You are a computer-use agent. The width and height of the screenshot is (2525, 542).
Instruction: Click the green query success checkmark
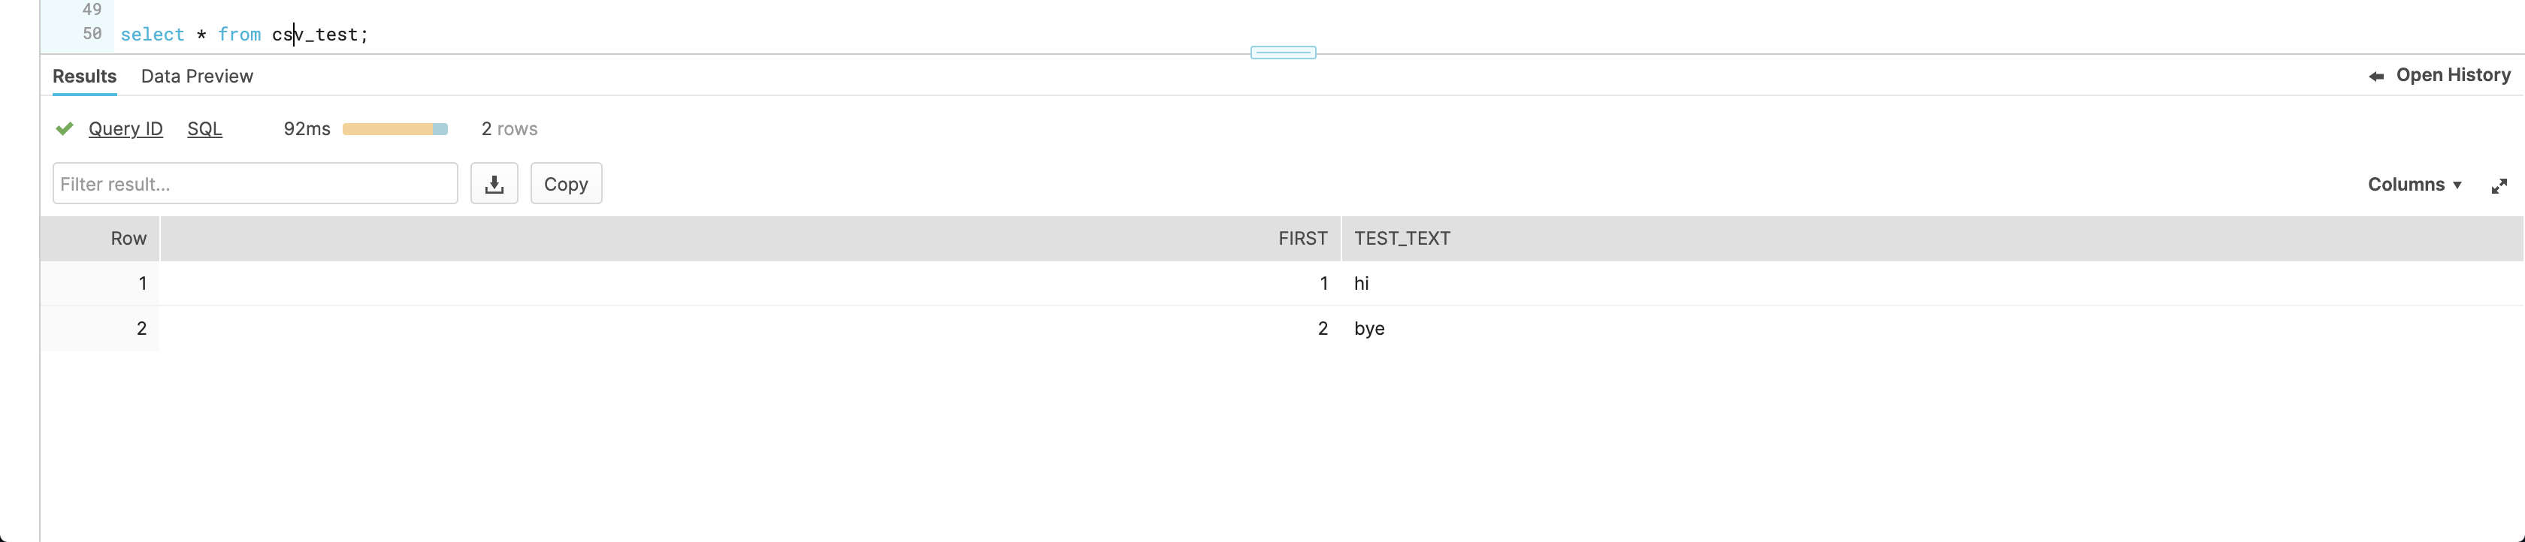pos(65,129)
